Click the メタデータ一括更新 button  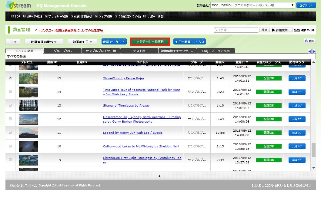click(150, 41)
